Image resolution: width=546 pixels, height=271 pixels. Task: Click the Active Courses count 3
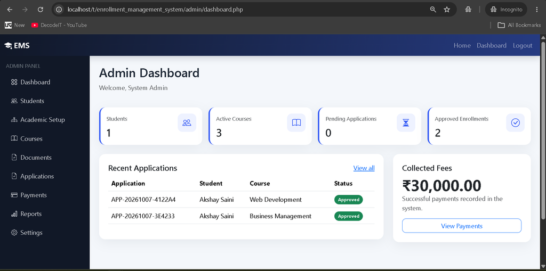point(219,133)
